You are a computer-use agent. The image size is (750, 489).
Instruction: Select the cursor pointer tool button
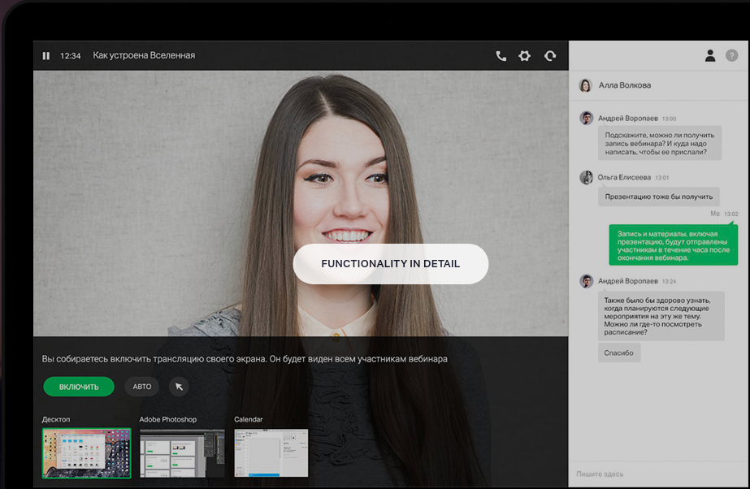point(179,387)
